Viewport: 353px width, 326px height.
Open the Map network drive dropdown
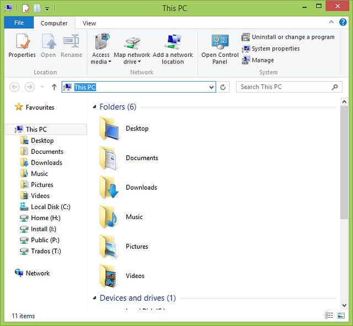pyautogui.click(x=132, y=49)
